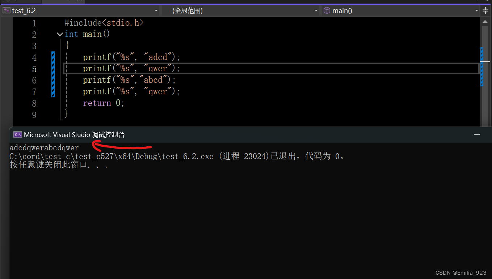
Task: Click the test_6.2 project icon
Action: [6, 10]
